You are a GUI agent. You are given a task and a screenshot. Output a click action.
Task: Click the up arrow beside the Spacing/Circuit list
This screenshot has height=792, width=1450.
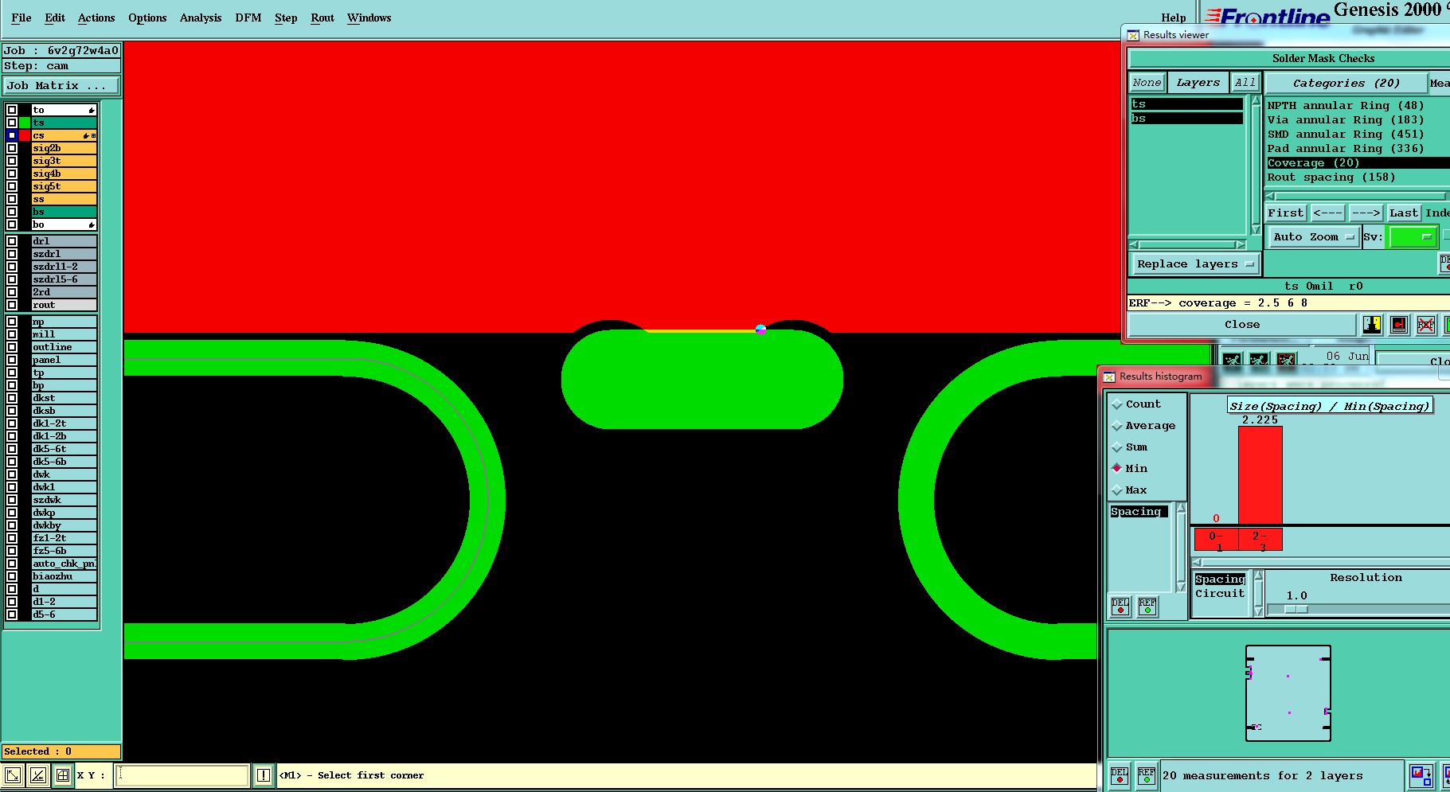coord(1259,575)
